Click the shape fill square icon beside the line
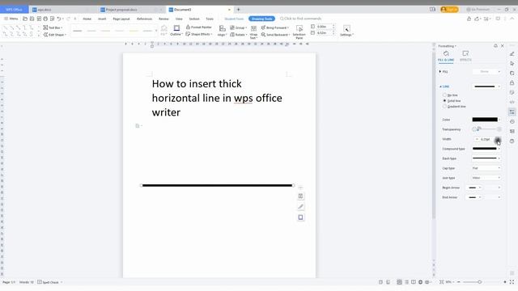 300,217
